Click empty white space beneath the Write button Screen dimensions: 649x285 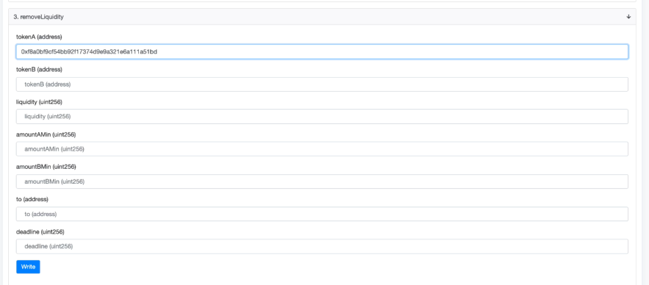(322, 279)
